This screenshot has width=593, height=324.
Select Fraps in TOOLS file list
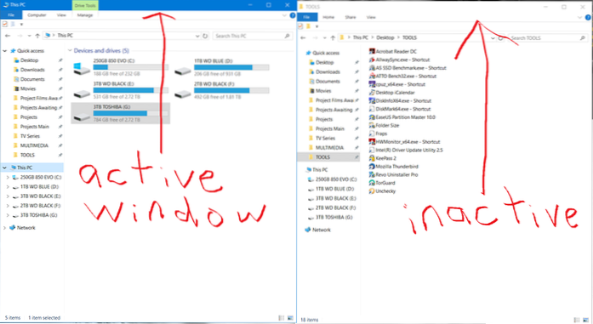click(x=379, y=134)
